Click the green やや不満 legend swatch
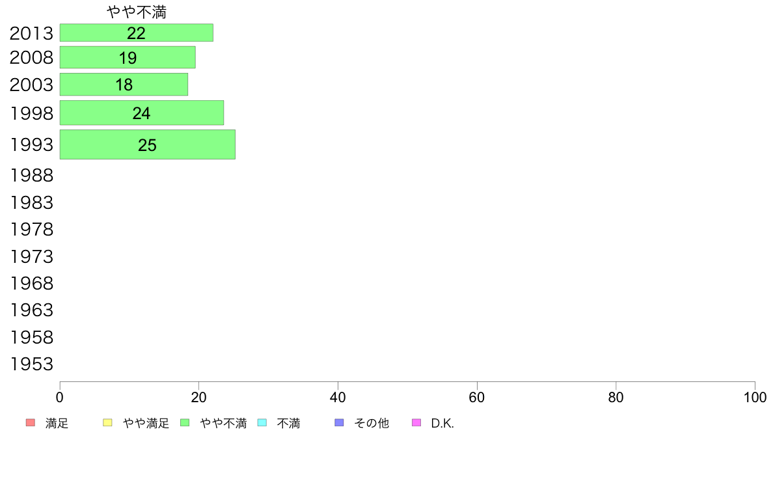The height and width of the screenshot is (479, 773). pos(185,423)
